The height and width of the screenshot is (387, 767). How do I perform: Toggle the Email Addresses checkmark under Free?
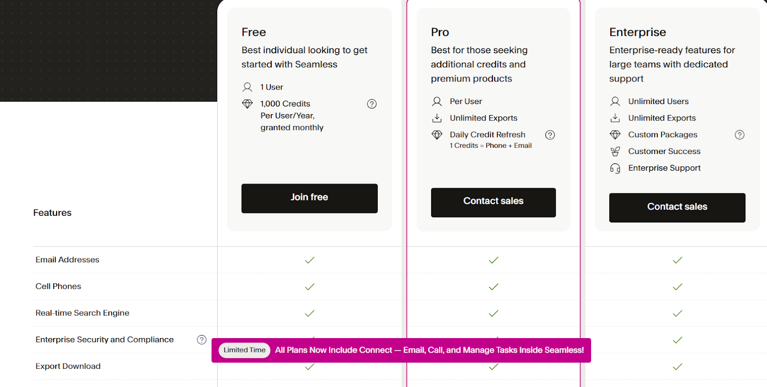tap(309, 260)
